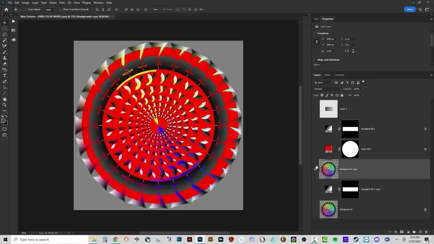Screen dimensions: 434x244
Task: Select the Eyedropper tool
Action: click(x=4, y=46)
